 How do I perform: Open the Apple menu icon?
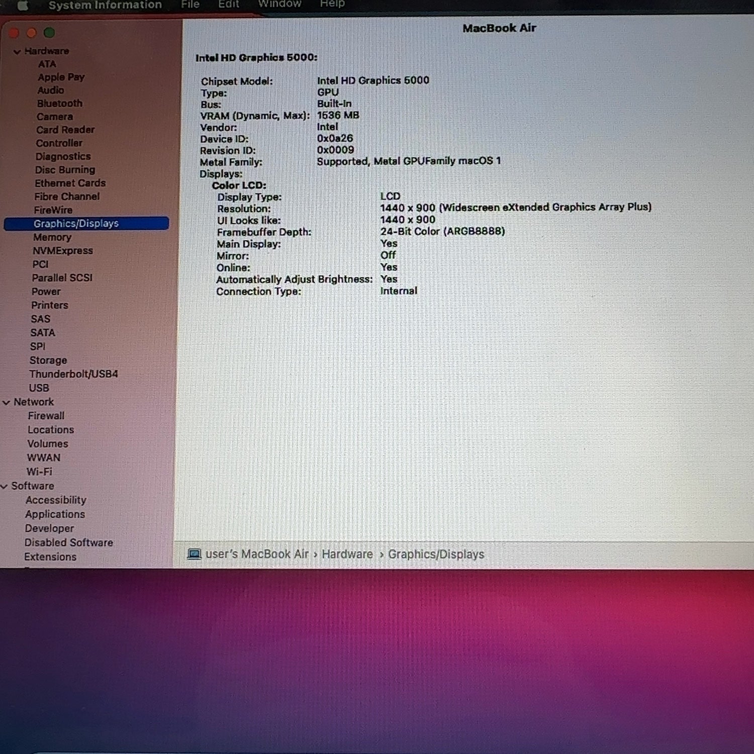point(23,5)
